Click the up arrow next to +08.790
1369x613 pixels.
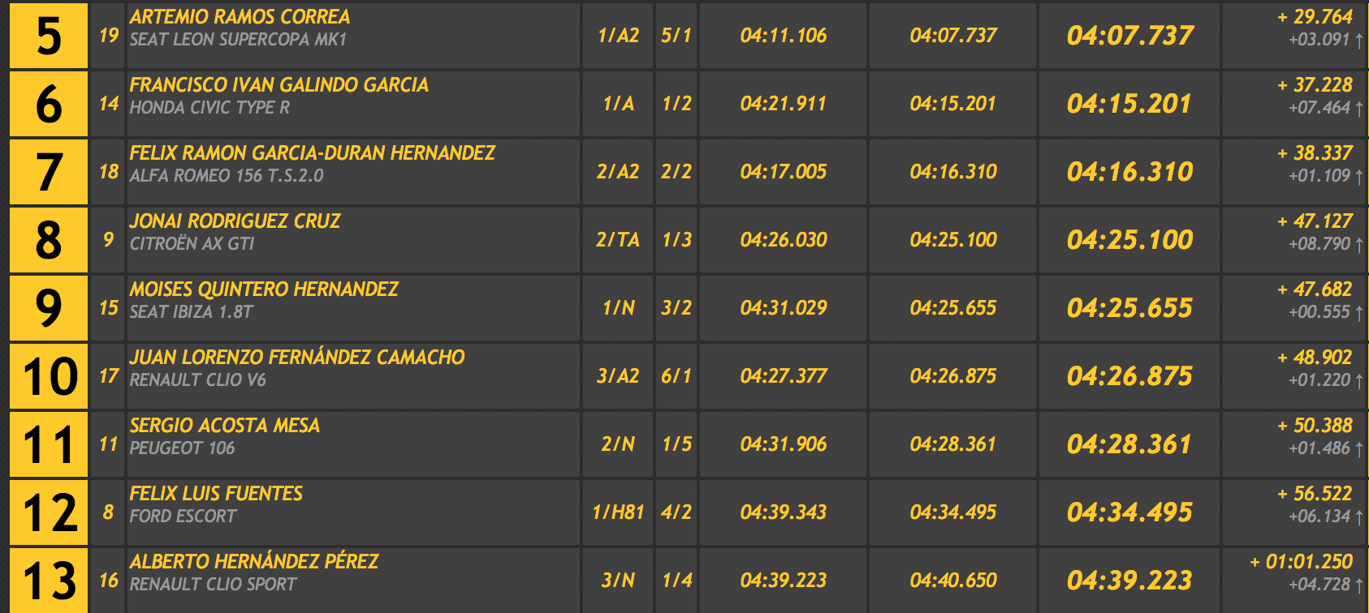1359,245
